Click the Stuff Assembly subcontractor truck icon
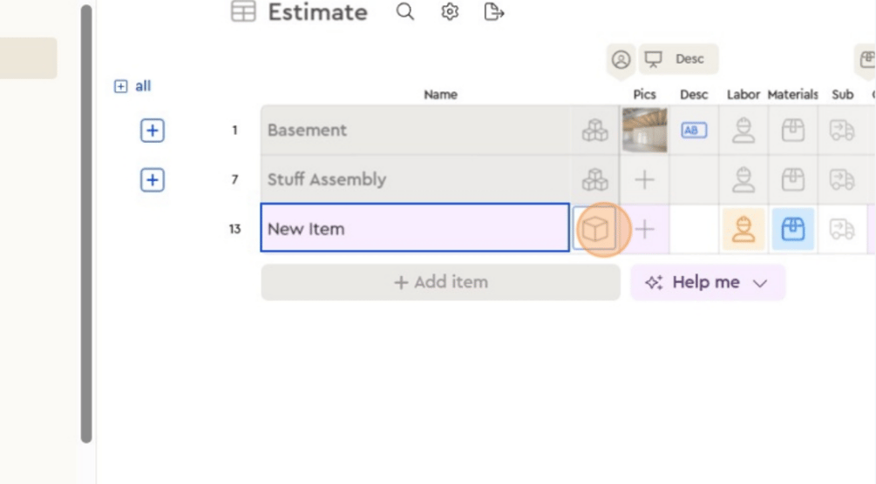Screen dimensions: 876x484 coord(842,179)
